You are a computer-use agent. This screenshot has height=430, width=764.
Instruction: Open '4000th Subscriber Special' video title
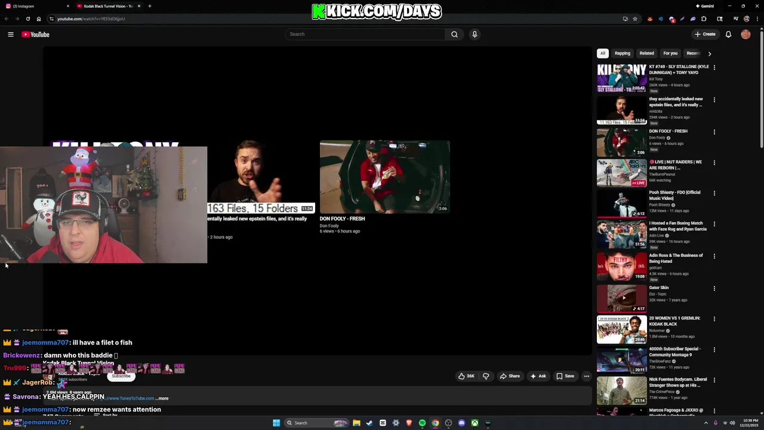point(675,352)
